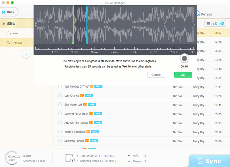230x167 pixels.
Task: Switch to list view icon
Action: click(208, 24)
